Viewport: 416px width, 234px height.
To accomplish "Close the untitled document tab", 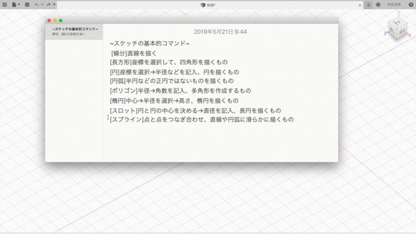I will pos(359,5).
